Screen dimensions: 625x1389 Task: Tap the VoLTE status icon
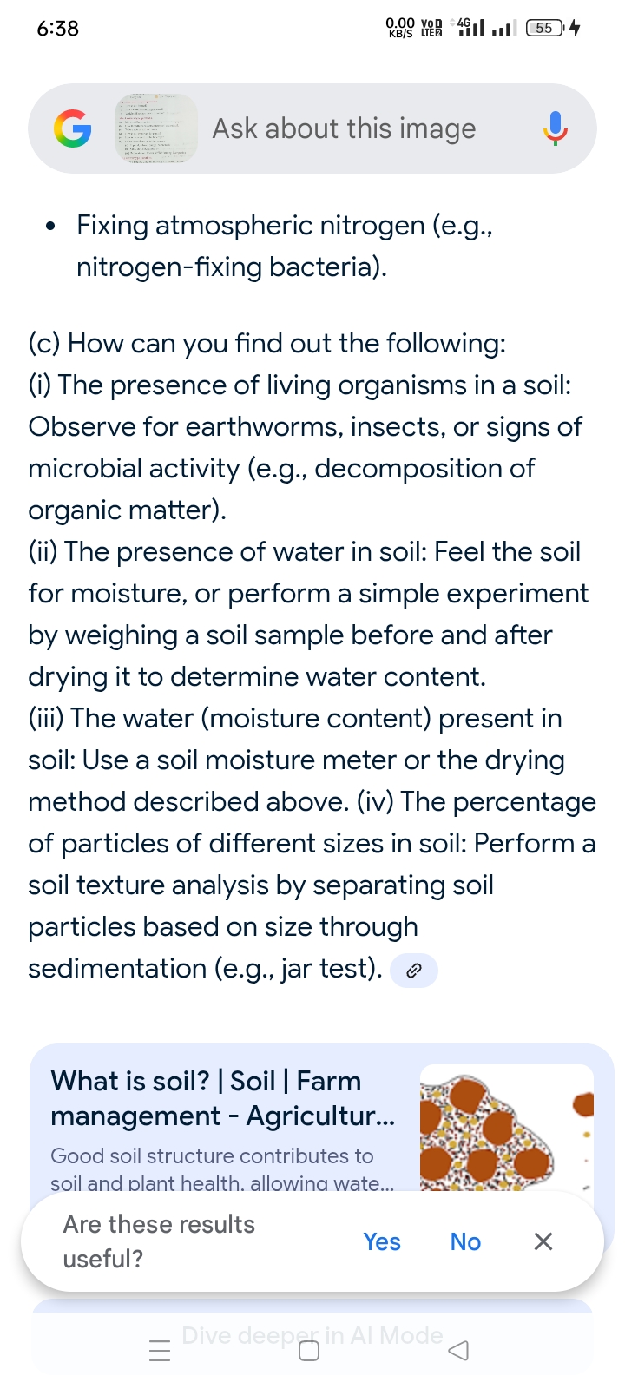tap(431, 28)
